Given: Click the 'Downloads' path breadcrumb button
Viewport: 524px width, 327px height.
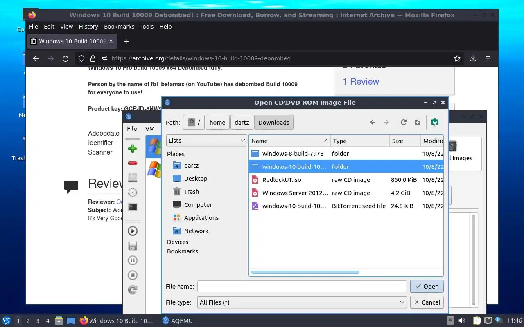Looking at the screenshot, I should click(x=273, y=122).
